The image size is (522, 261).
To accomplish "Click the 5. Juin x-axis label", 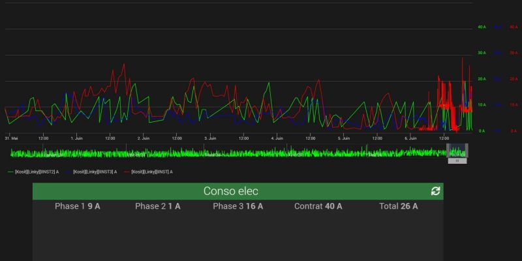I will point(344,138).
